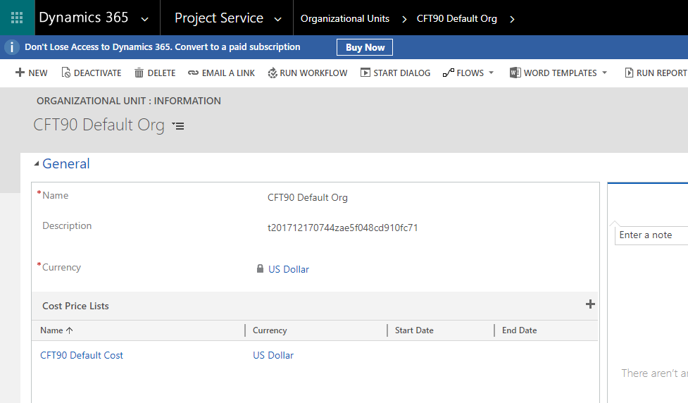Click the blue info icon in banner
The image size is (688, 403).
click(12, 47)
